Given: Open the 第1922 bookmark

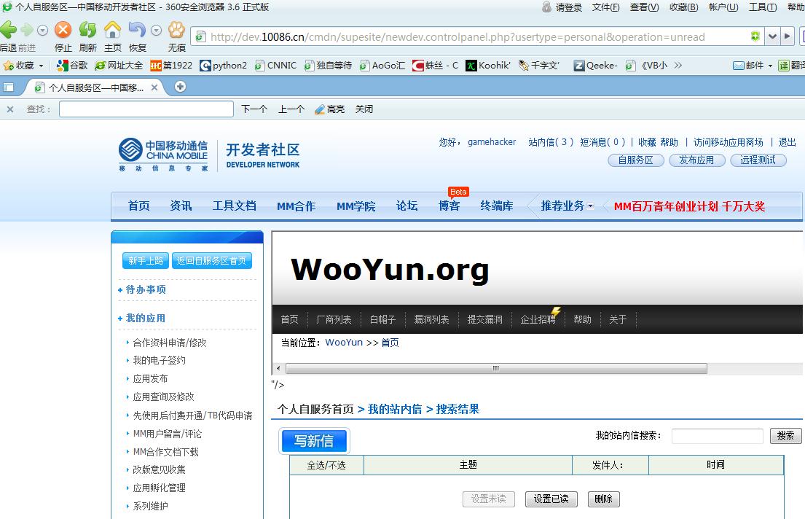Looking at the screenshot, I should coord(171,66).
